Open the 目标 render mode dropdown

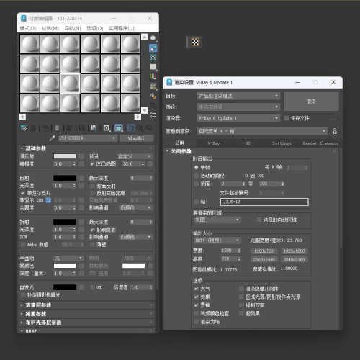238,96
